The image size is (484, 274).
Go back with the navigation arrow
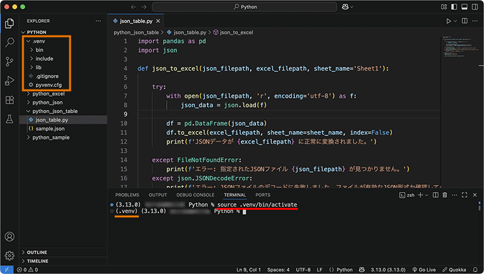point(133,7)
